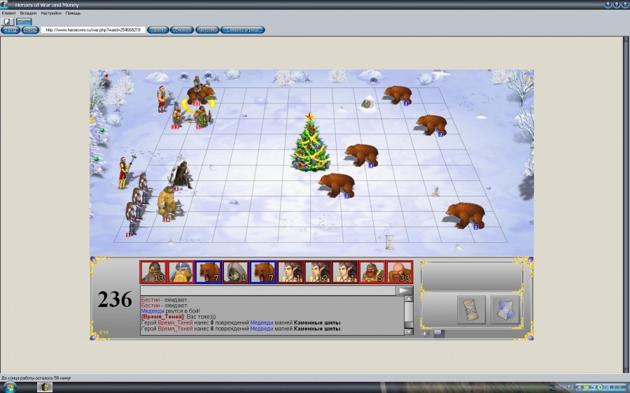Viewport: 630px width, 393px height.
Task: Click the system tray clock
Action: click(x=617, y=388)
